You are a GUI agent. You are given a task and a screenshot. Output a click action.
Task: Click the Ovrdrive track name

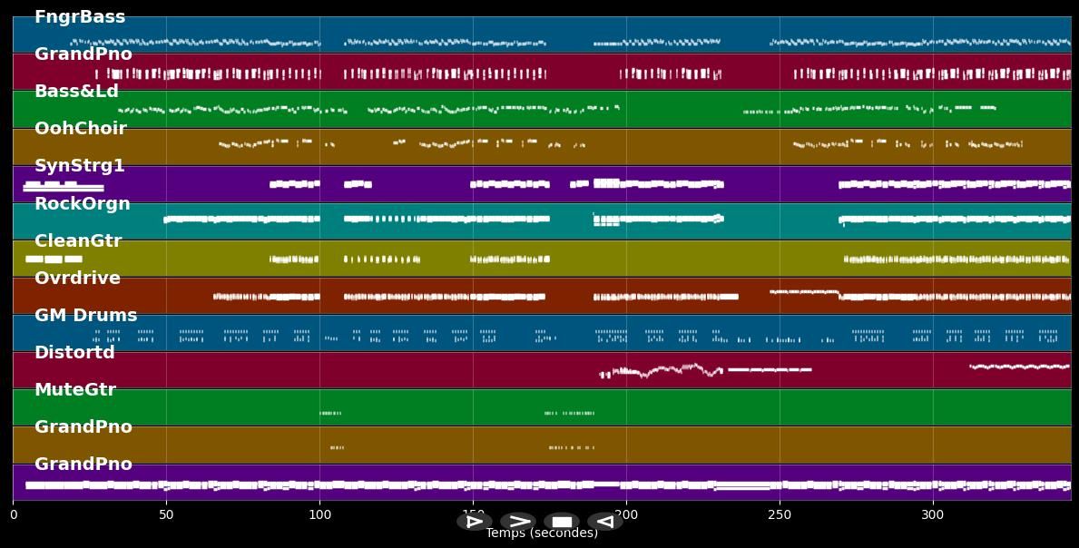click(x=77, y=279)
